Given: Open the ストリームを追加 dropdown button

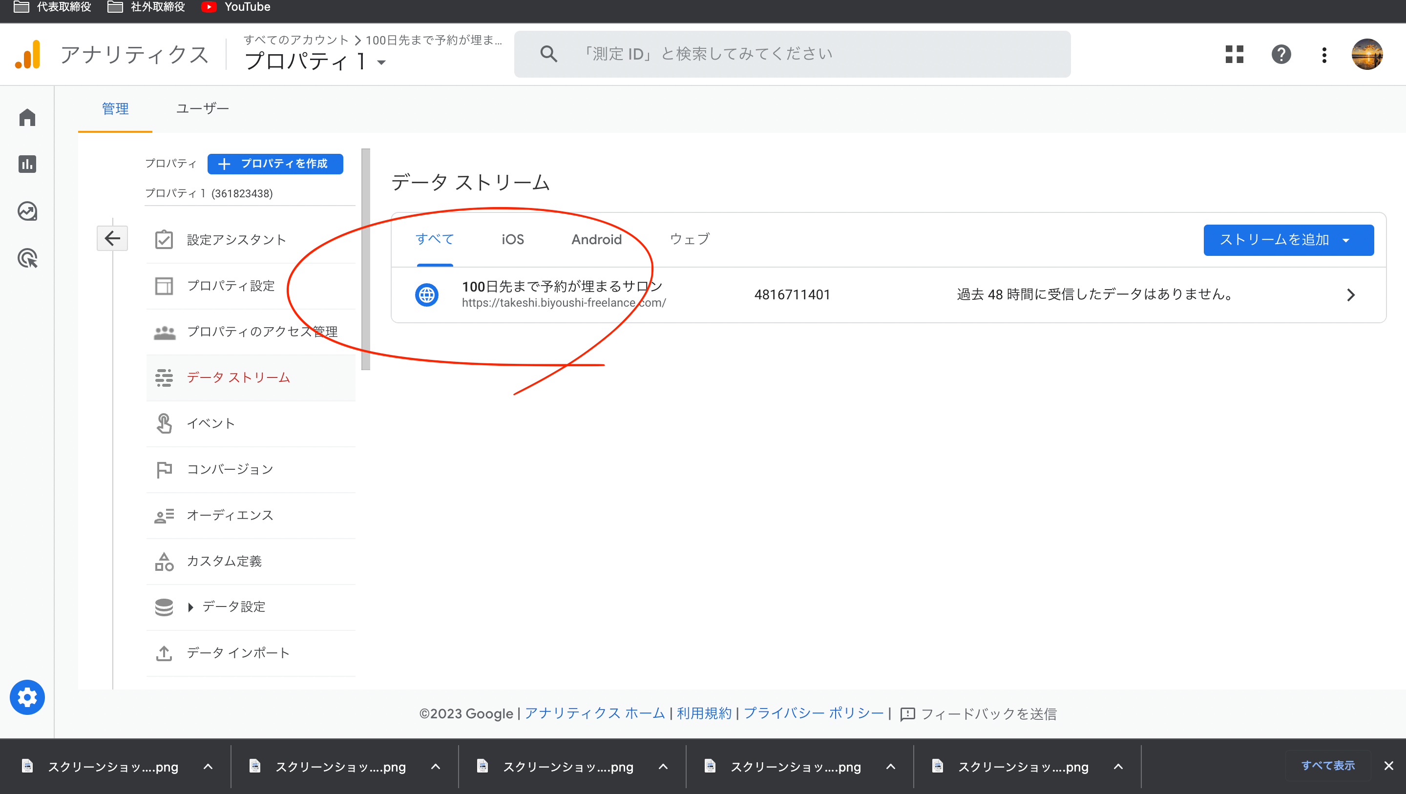Looking at the screenshot, I should coord(1288,240).
